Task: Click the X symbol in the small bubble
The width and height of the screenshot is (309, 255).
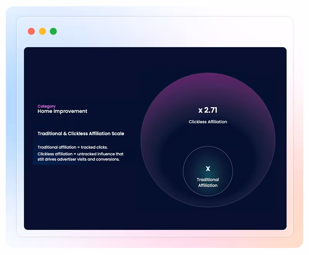Action: pos(208,169)
